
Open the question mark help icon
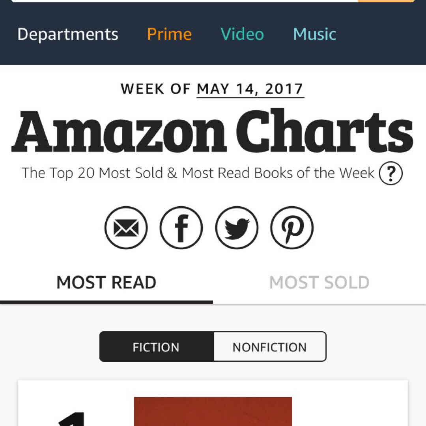point(390,174)
